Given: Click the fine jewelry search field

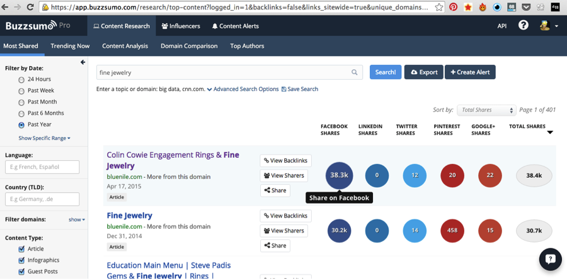Looking at the screenshot, I should pos(229,72).
